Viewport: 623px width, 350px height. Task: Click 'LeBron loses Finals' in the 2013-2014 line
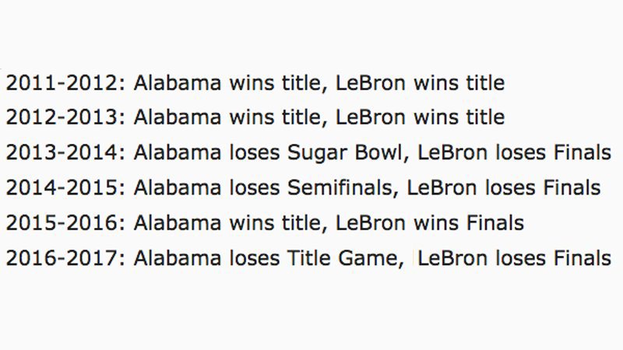[515, 152]
